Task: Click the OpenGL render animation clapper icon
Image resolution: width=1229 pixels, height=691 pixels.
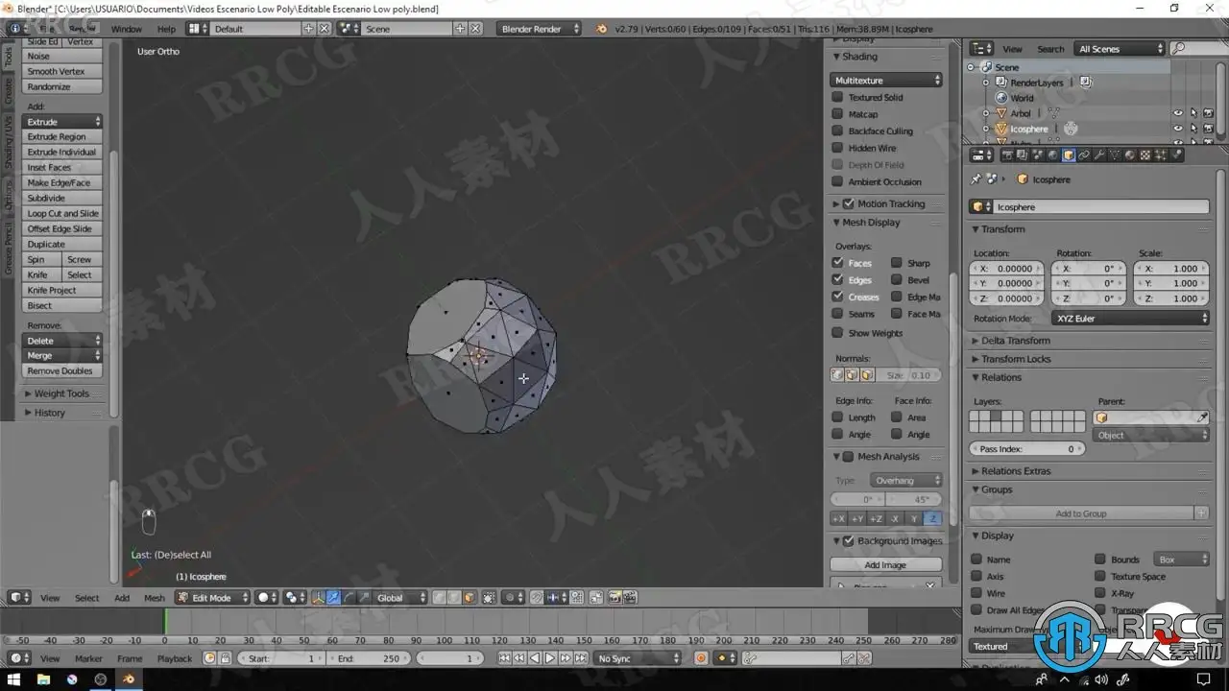Action: (630, 598)
